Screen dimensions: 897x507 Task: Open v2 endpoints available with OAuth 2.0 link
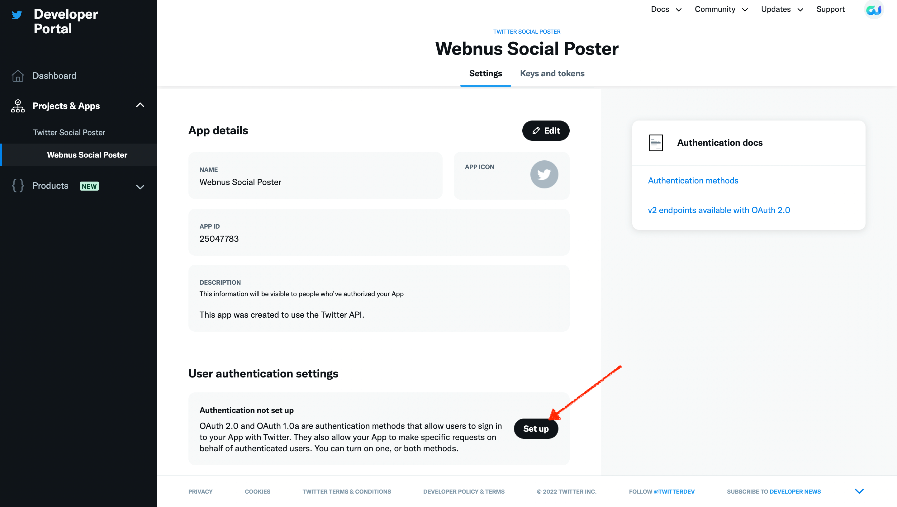tap(719, 210)
